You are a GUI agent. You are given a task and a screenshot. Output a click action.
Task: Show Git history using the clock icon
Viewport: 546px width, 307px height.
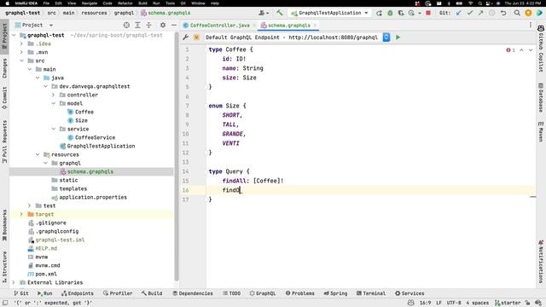tap(492, 13)
